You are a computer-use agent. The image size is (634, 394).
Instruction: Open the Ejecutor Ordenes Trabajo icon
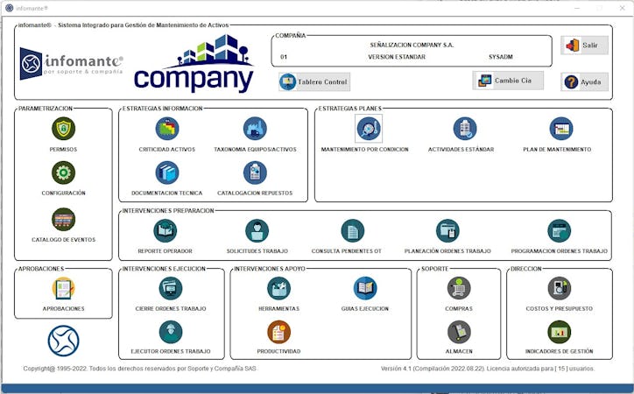point(171,332)
